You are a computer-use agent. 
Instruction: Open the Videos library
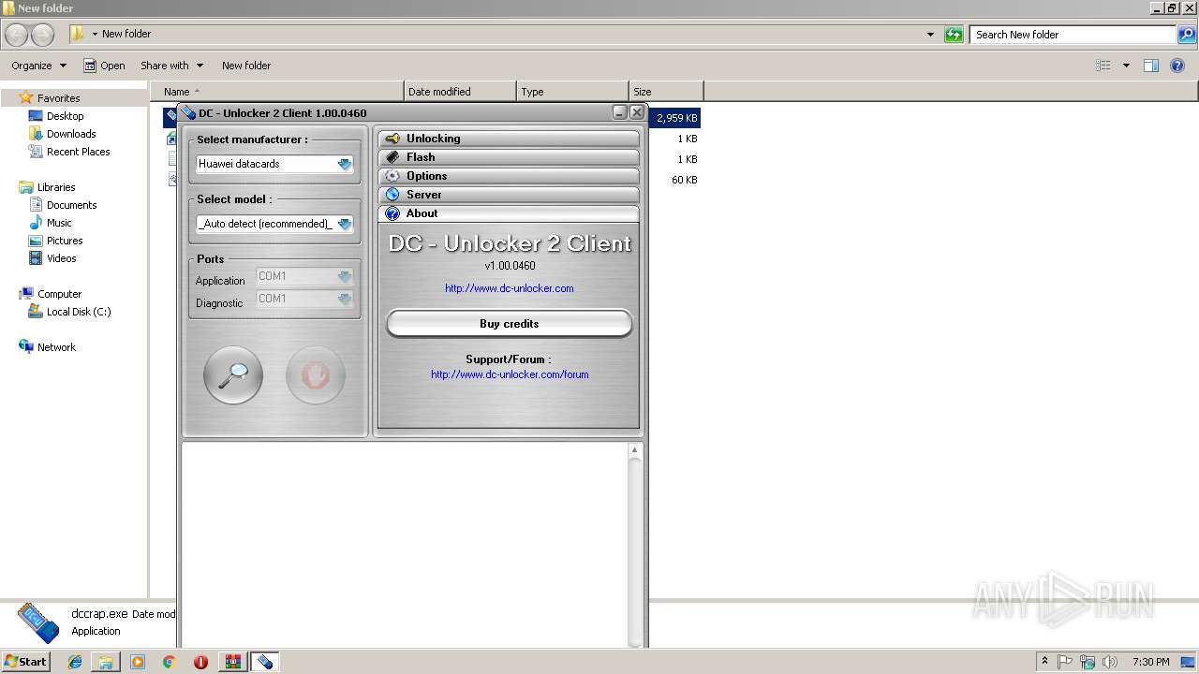click(62, 258)
